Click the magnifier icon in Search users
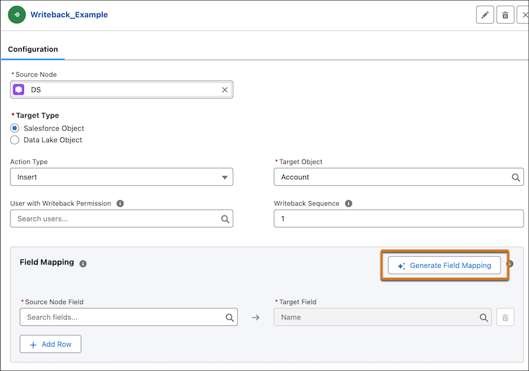 tap(225, 219)
